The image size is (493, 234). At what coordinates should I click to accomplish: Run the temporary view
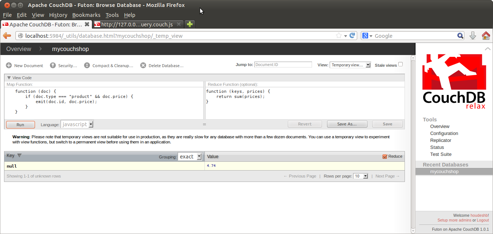tap(21, 124)
